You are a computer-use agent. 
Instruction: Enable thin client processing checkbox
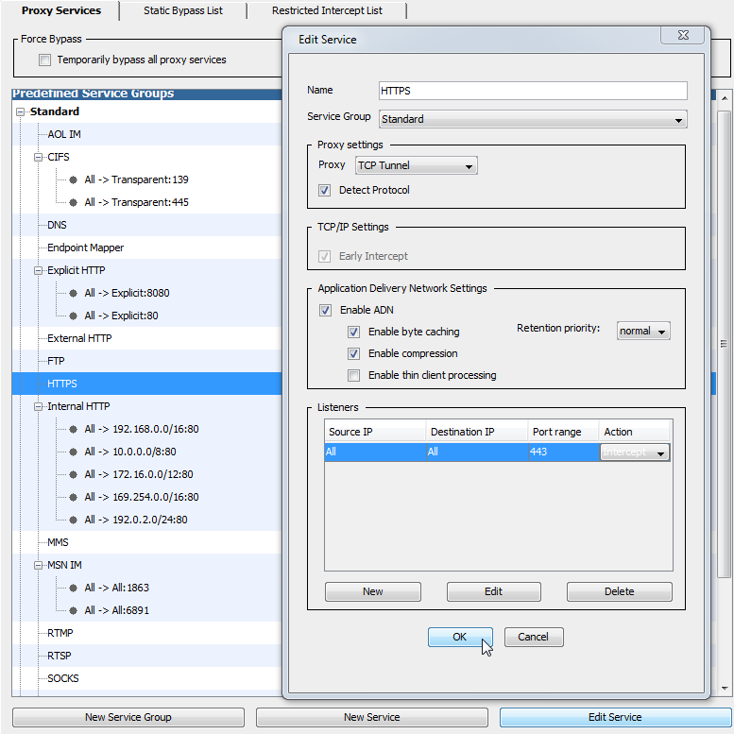pos(353,375)
